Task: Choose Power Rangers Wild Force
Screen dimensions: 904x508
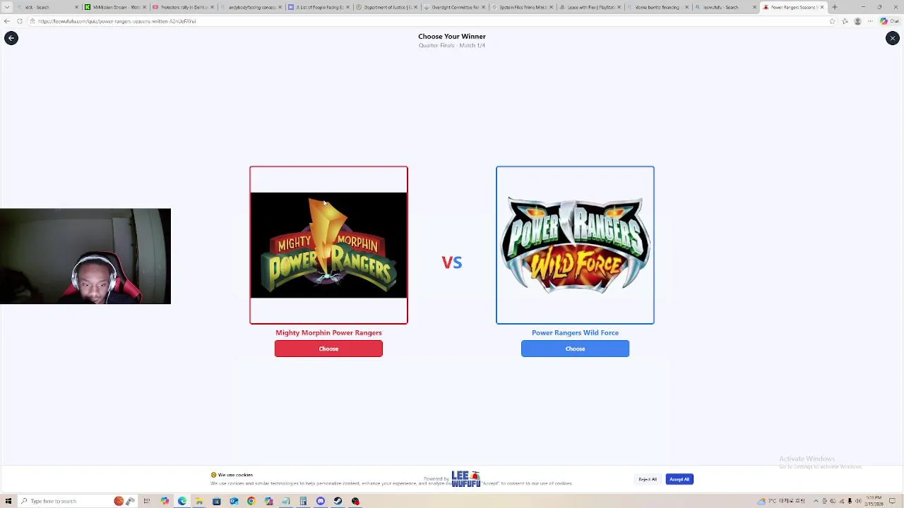Action: pos(575,349)
